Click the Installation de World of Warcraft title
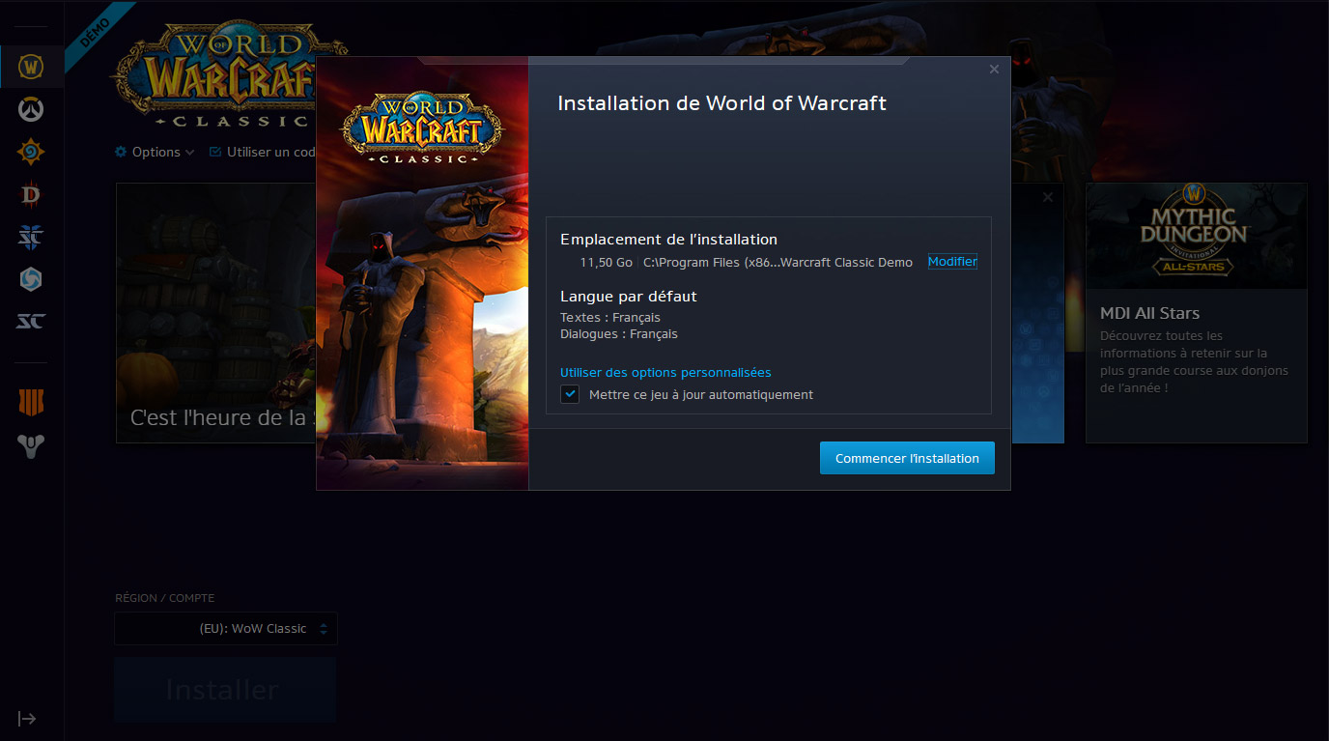This screenshot has width=1329, height=741. [721, 103]
